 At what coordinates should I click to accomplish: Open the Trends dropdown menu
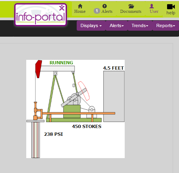pyautogui.click(x=140, y=26)
